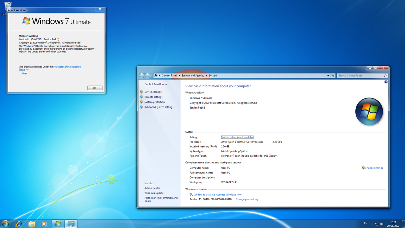Click the activation key icon
The height and width of the screenshot is (228, 405).
pos(191,195)
